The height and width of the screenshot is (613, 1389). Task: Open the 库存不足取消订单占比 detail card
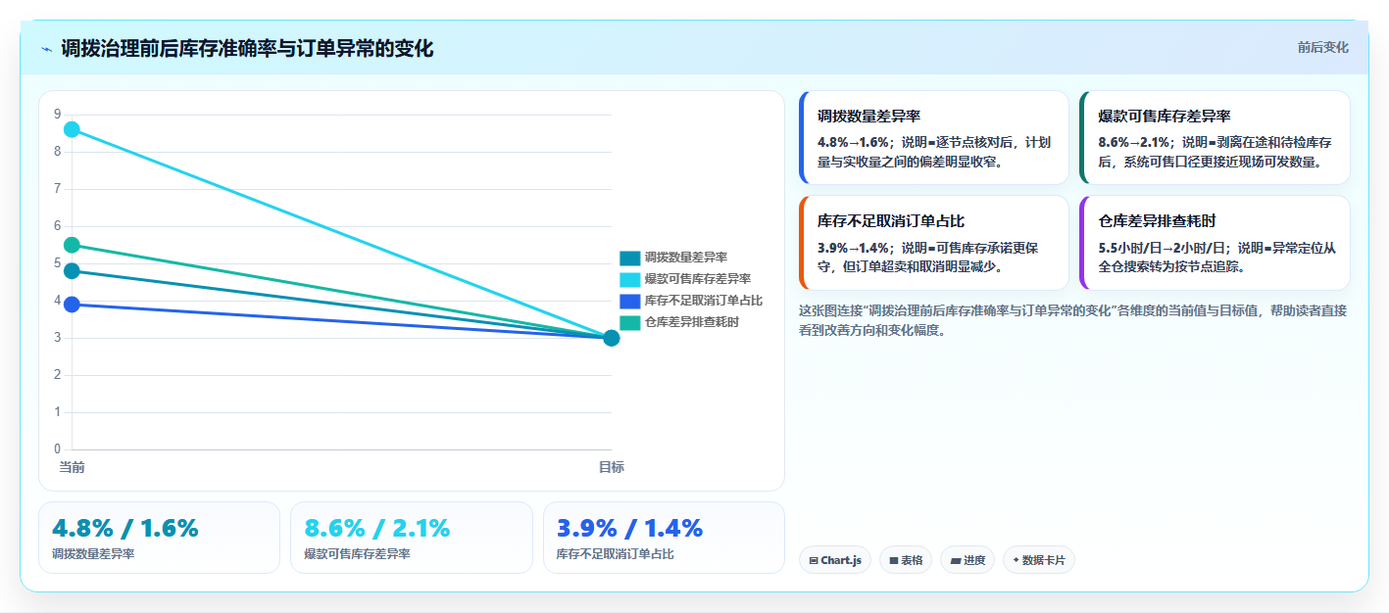(x=934, y=243)
